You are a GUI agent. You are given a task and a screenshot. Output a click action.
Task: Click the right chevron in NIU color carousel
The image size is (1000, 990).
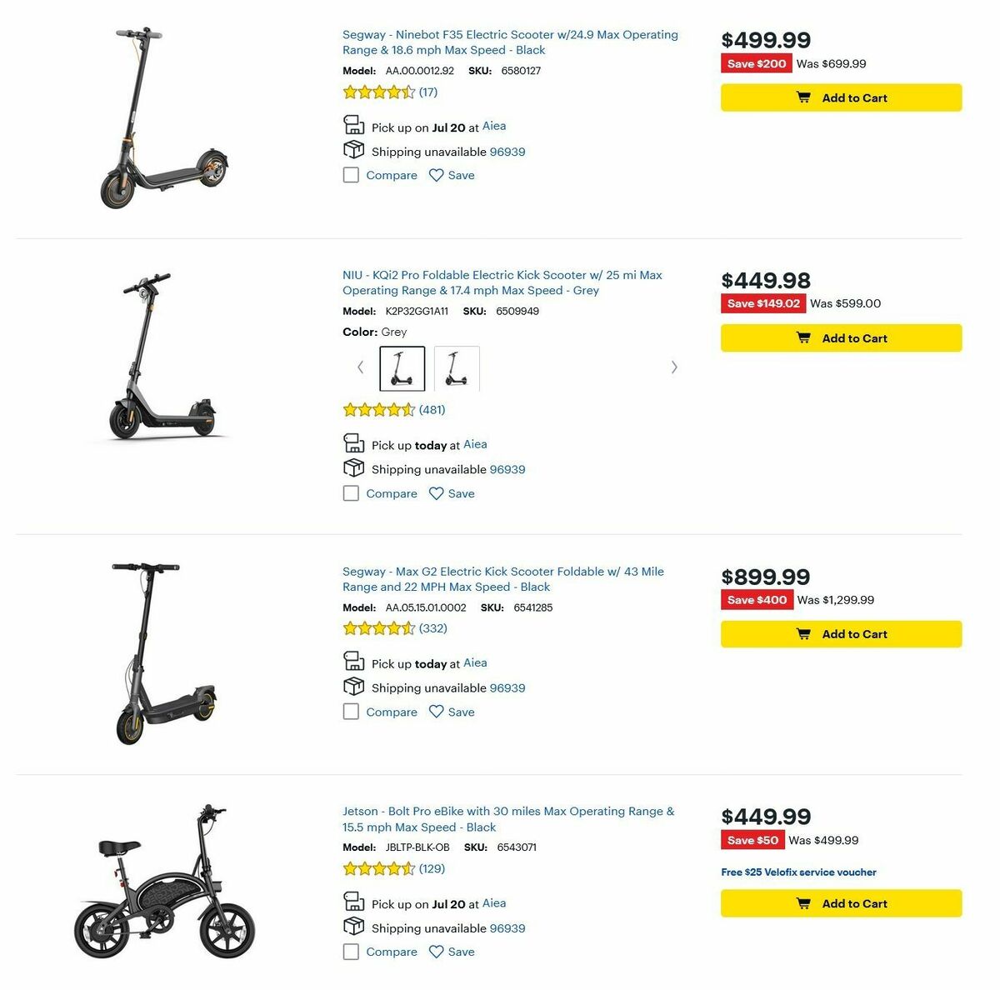click(674, 367)
